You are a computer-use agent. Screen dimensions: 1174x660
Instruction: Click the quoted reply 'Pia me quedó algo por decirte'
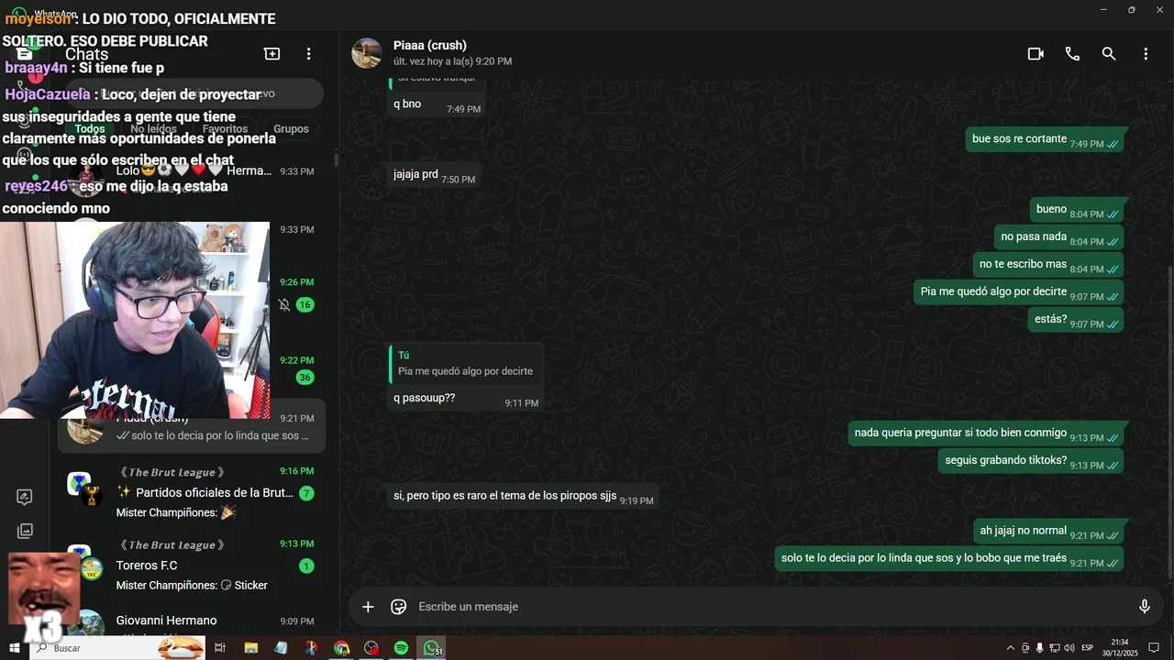466,363
